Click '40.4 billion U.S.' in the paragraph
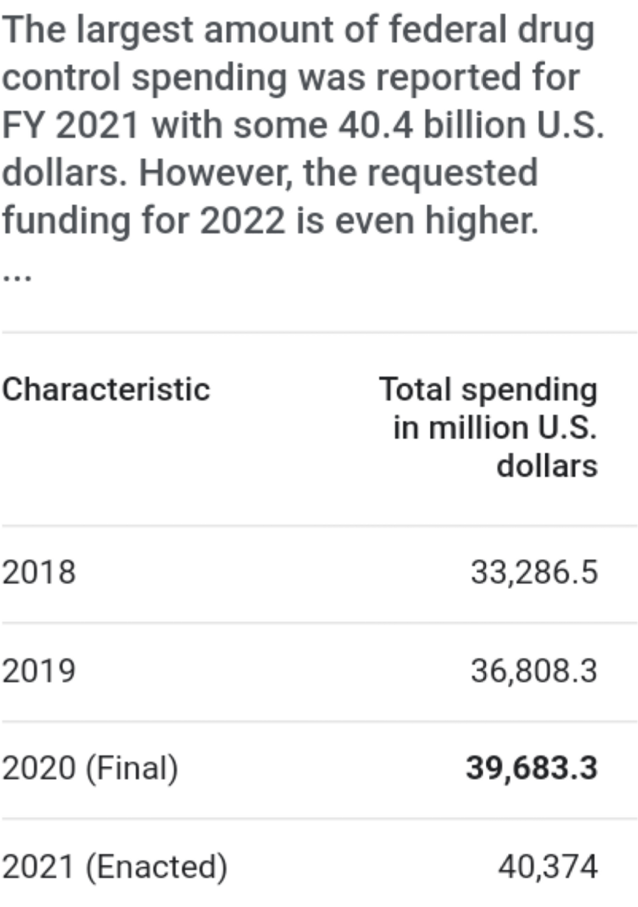Viewport: 638px width, 907px height. click(x=471, y=125)
